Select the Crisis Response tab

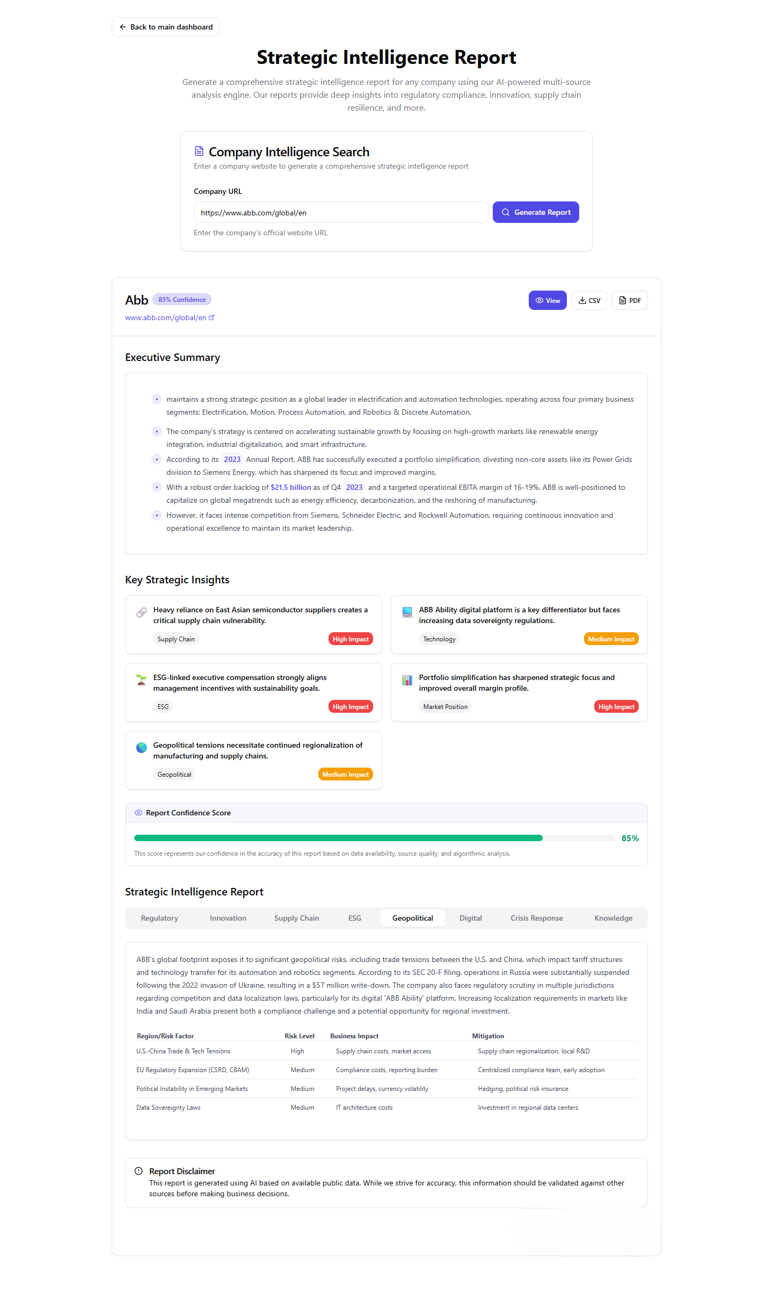click(536, 918)
